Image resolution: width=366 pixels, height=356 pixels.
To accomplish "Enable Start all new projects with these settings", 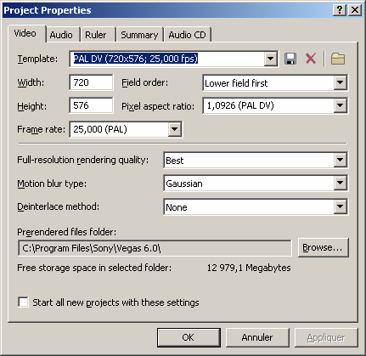I will [23, 302].
